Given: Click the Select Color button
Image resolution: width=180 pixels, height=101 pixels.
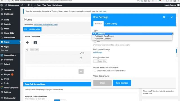Looking at the screenshot, I should point(102,61).
